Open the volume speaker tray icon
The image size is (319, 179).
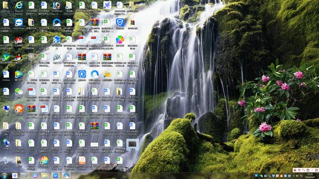[x=297, y=176]
